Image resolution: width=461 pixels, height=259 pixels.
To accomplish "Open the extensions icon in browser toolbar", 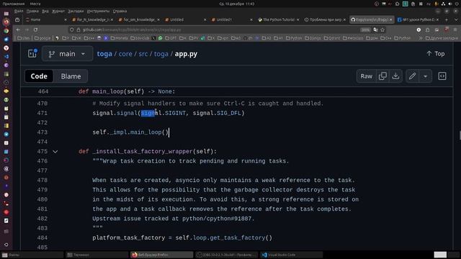I will [x=427, y=29].
